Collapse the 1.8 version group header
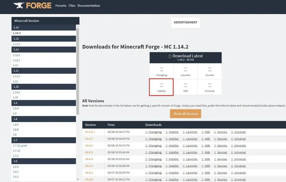The height and width of the screenshot is (182, 286). pyautogui.click(x=44, y=119)
